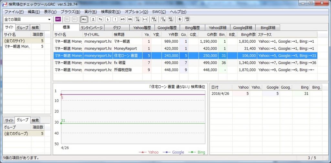Sort by the サイトURL column header

(x=98, y=35)
